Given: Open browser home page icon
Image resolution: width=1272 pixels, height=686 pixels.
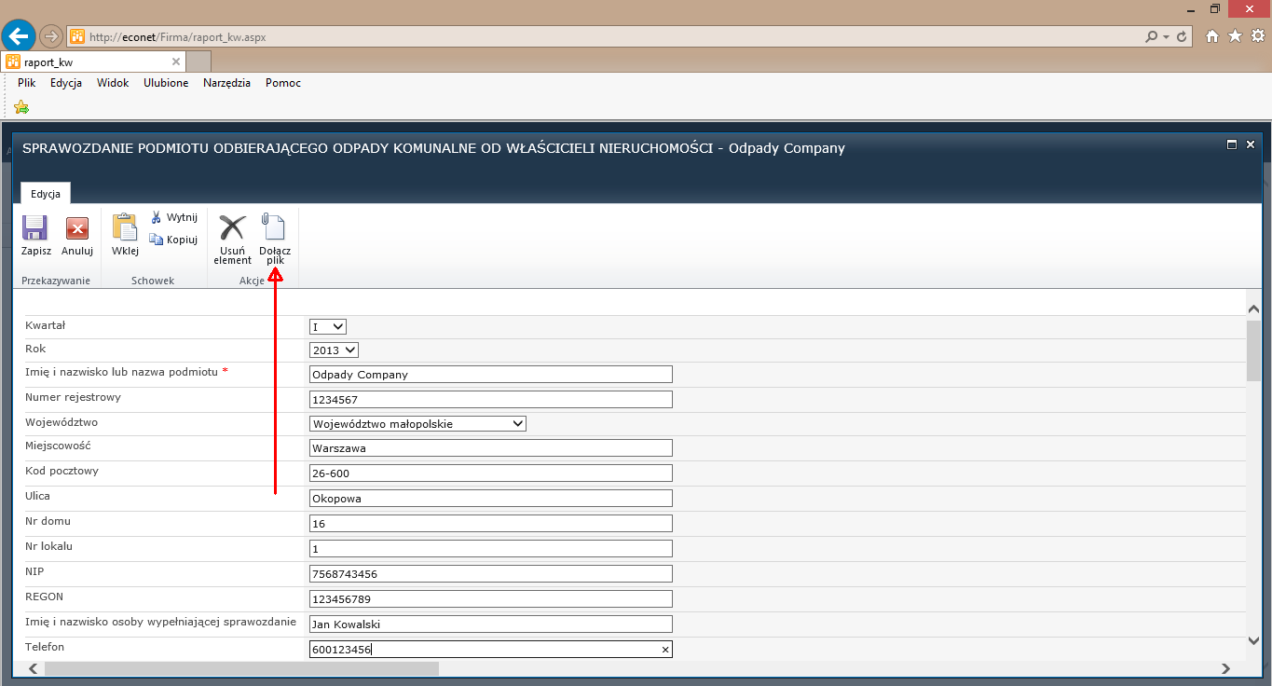Looking at the screenshot, I should point(1211,36).
